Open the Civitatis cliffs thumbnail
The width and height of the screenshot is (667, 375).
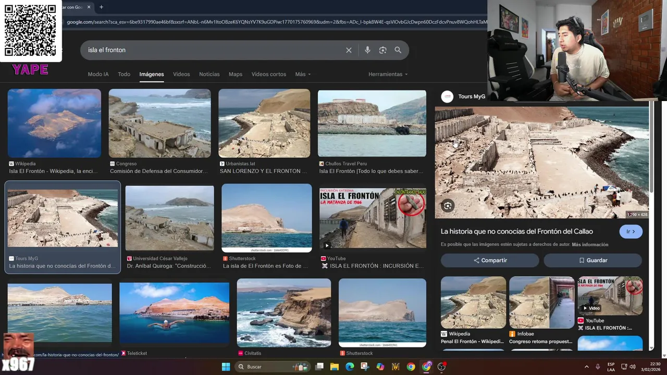click(284, 312)
